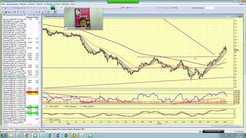This screenshot has height=138, width=246.
Task: Open Google Chrome from the taskbar
Action: pos(27,135)
